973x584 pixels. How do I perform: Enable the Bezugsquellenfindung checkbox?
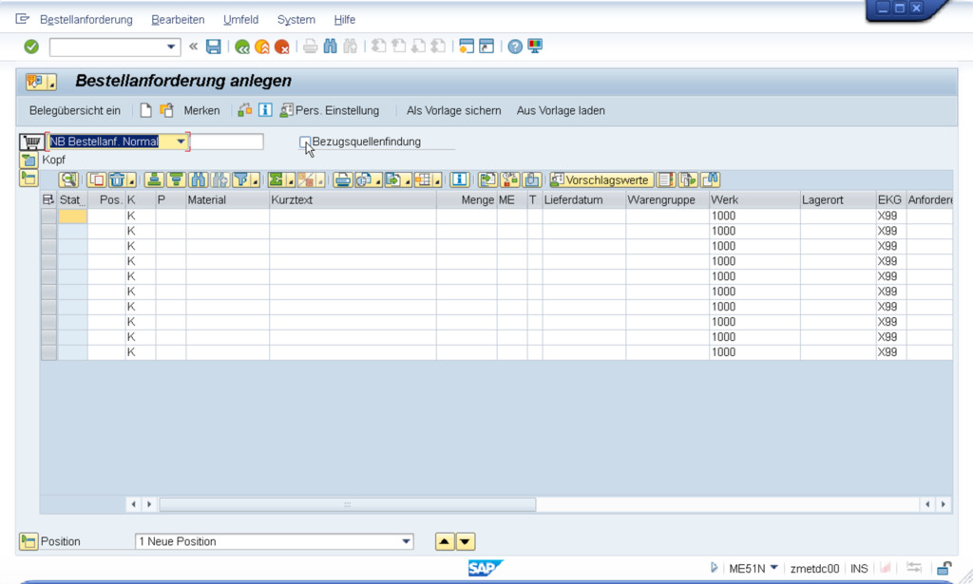[x=305, y=142]
